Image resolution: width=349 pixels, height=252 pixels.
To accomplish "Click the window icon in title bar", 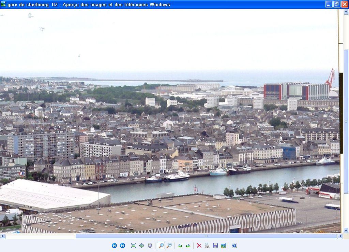I will 3,4.
